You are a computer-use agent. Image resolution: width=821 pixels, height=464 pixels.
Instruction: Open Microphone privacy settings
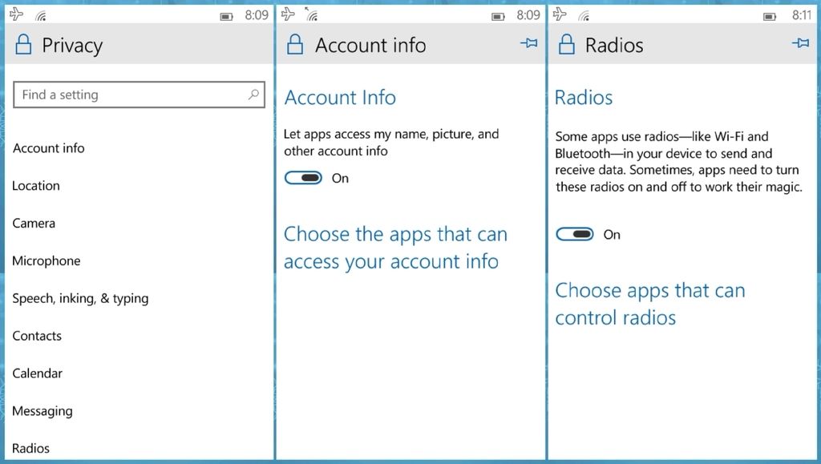click(x=46, y=261)
